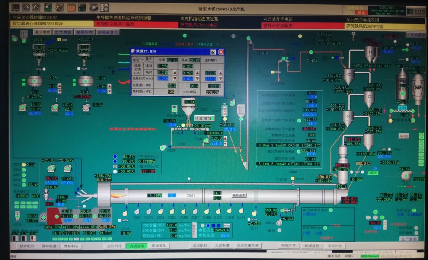Viewport: 428px width, 260px height.
Task: Click the 头煤 flow setpoint blue field
Action: click(162, 79)
